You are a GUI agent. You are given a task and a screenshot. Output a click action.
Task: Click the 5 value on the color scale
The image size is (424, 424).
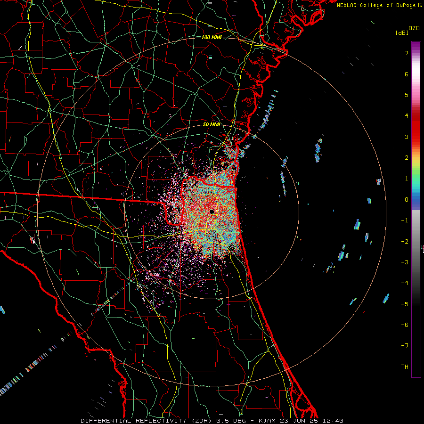click(x=407, y=95)
